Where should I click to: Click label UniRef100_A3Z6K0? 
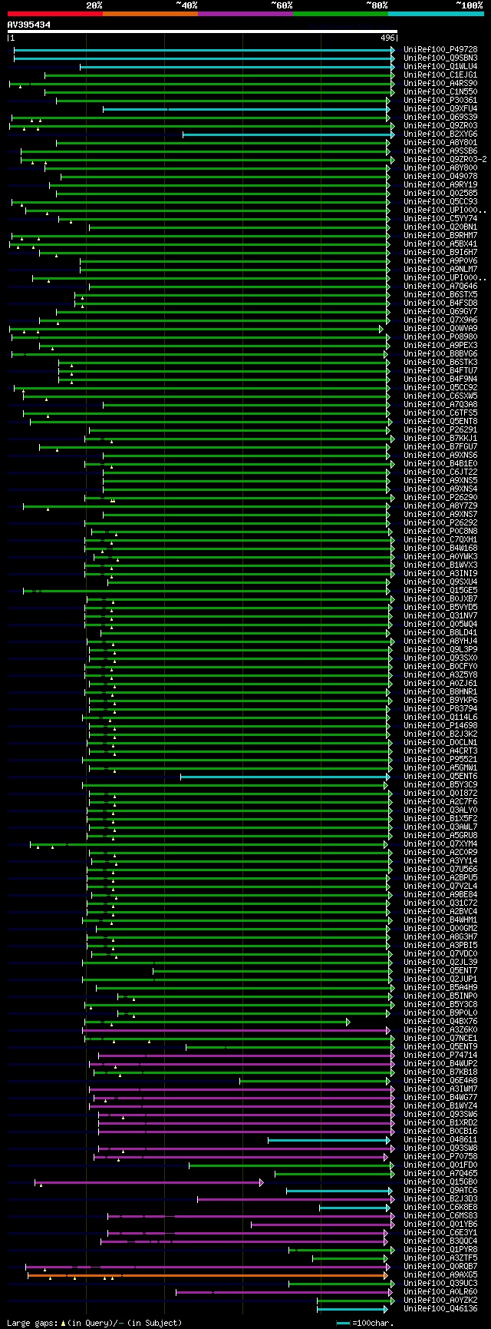440,1029
